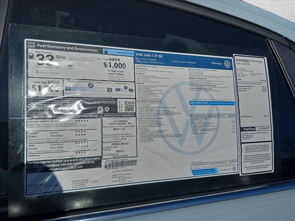
Task: Click the dealer disclaimer box text
Action: point(256,157)
